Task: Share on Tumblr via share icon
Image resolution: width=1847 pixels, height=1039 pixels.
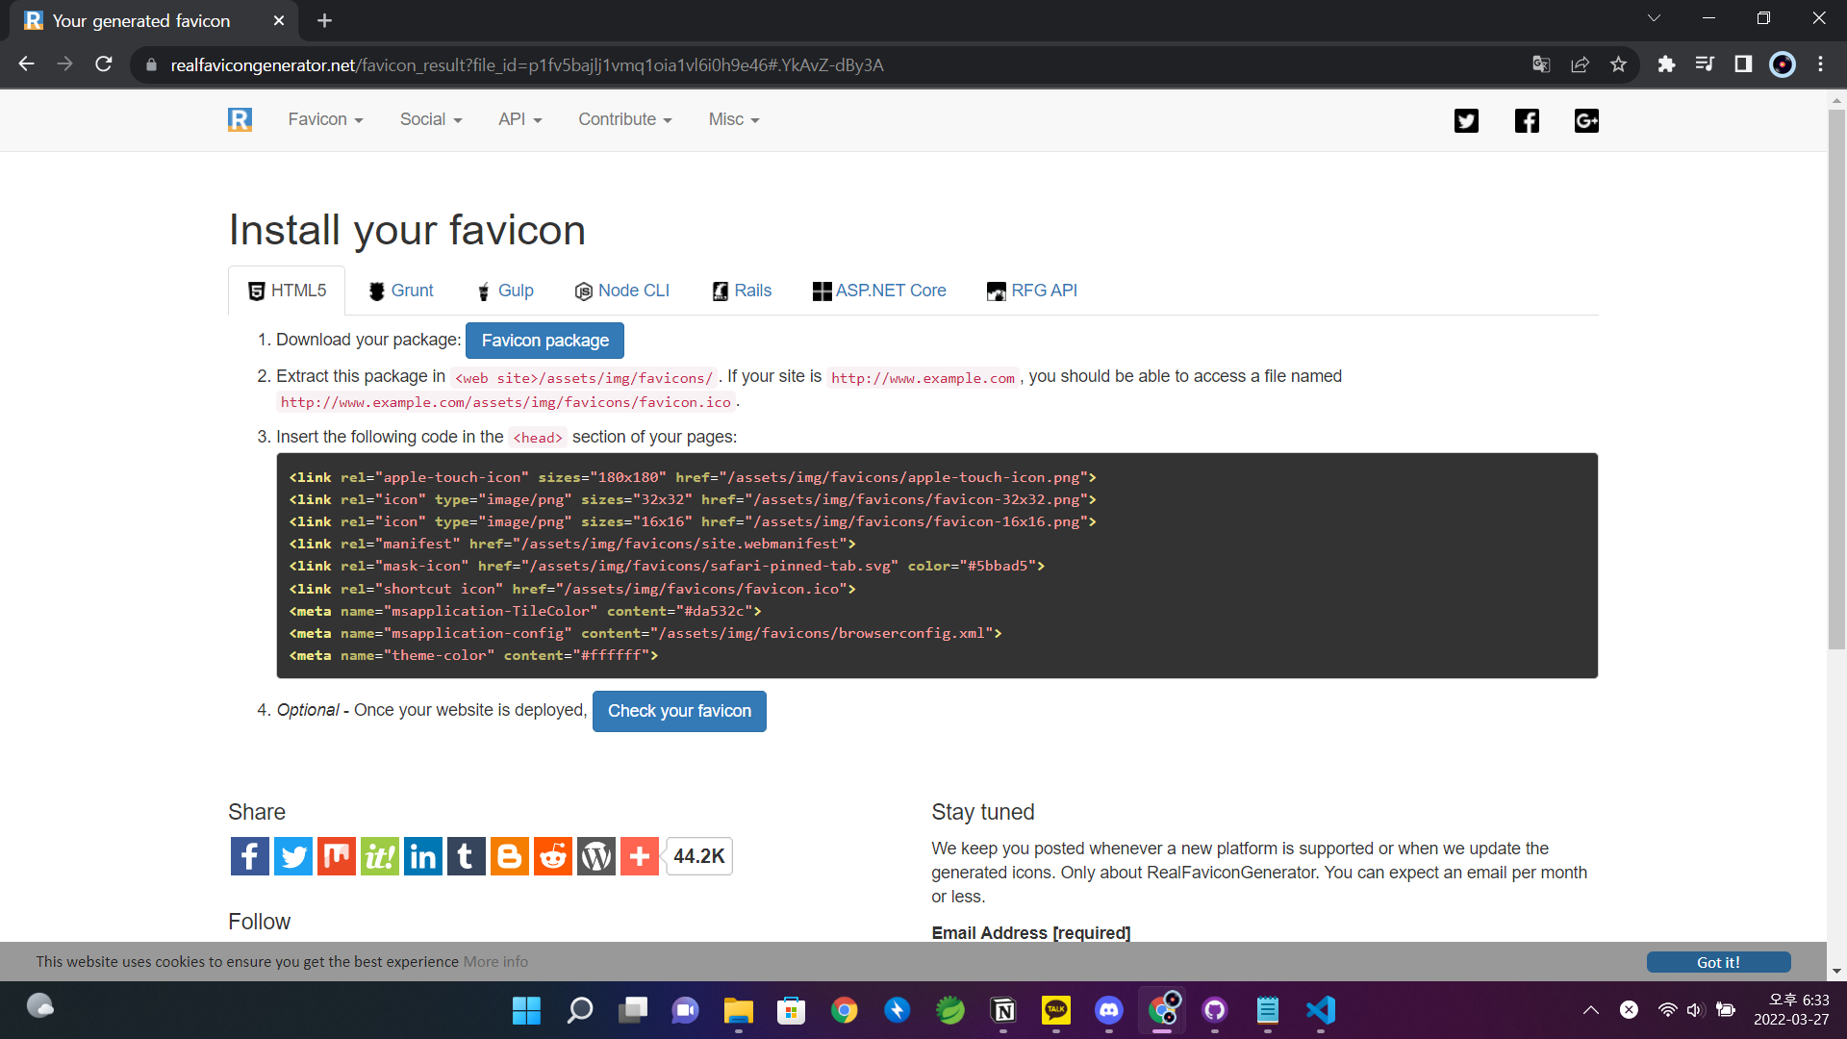Action: (x=466, y=856)
